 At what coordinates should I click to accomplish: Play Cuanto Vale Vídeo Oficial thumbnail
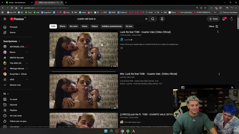coord(83,49)
